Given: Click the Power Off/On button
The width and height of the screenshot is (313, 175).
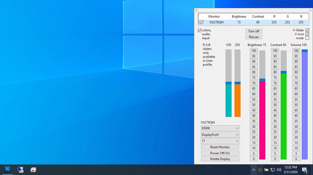Looking at the screenshot, I should pos(220,153).
